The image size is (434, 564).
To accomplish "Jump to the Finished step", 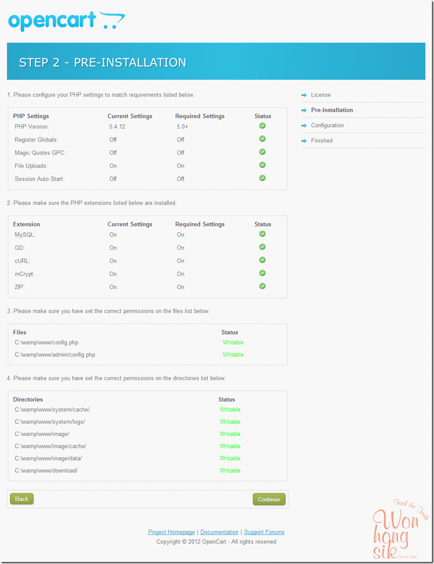I will (322, 141).
